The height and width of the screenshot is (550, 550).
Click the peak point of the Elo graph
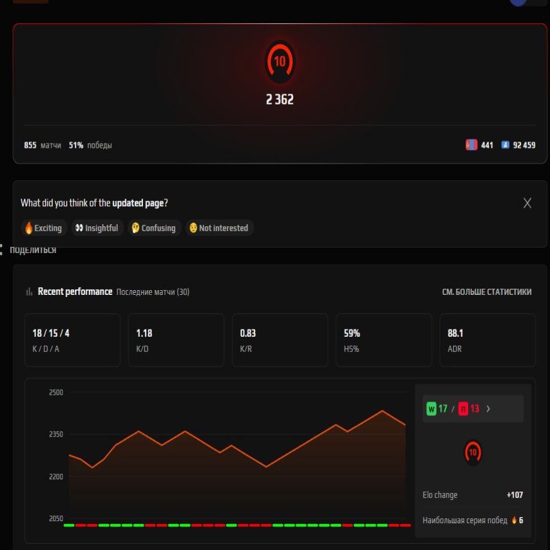point(380,411)
